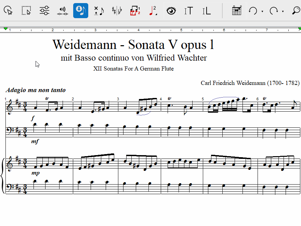Select composer text 'Carl Friedrich Weidemann (1700- 1782)'
301x226 pixels.
pos(250,83)
